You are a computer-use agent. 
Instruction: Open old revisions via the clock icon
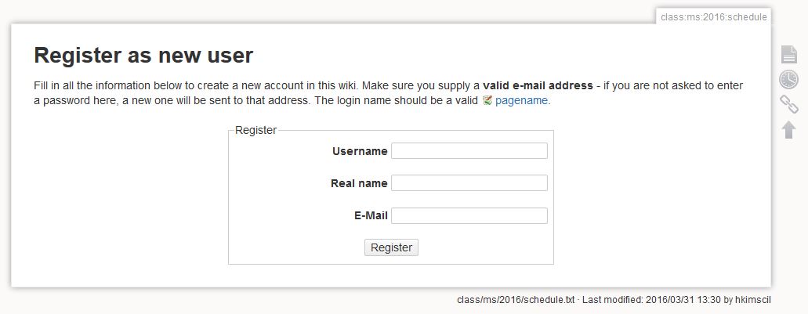click(x=788, y=79)
